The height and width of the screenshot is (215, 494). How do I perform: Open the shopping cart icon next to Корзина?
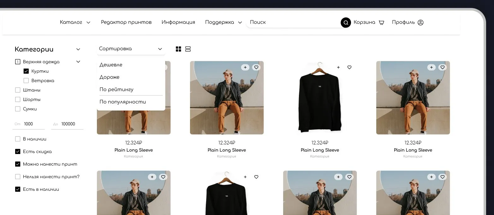click(381, 22)
